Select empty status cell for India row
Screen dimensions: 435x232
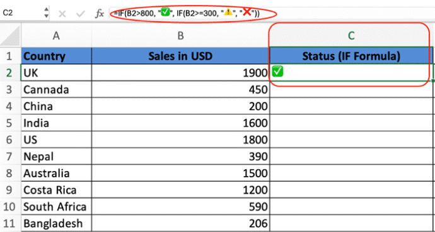click(351, 123)
